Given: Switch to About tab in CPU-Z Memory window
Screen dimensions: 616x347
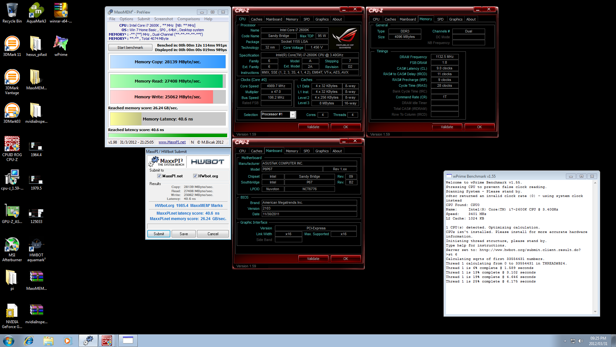Looking at the screenshot, I should [471, 19].
